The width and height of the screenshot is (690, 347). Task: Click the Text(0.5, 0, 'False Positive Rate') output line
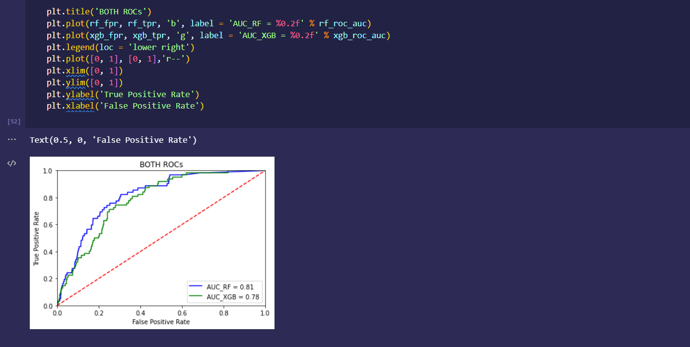(113, 140)
